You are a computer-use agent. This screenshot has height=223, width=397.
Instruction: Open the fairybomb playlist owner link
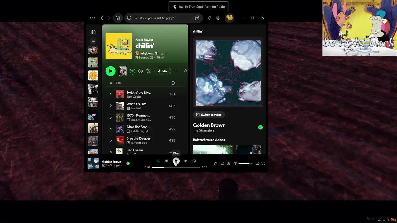click(x=147, y=53)
